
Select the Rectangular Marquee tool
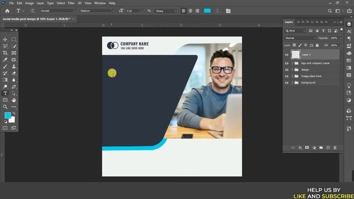(14, 39)
